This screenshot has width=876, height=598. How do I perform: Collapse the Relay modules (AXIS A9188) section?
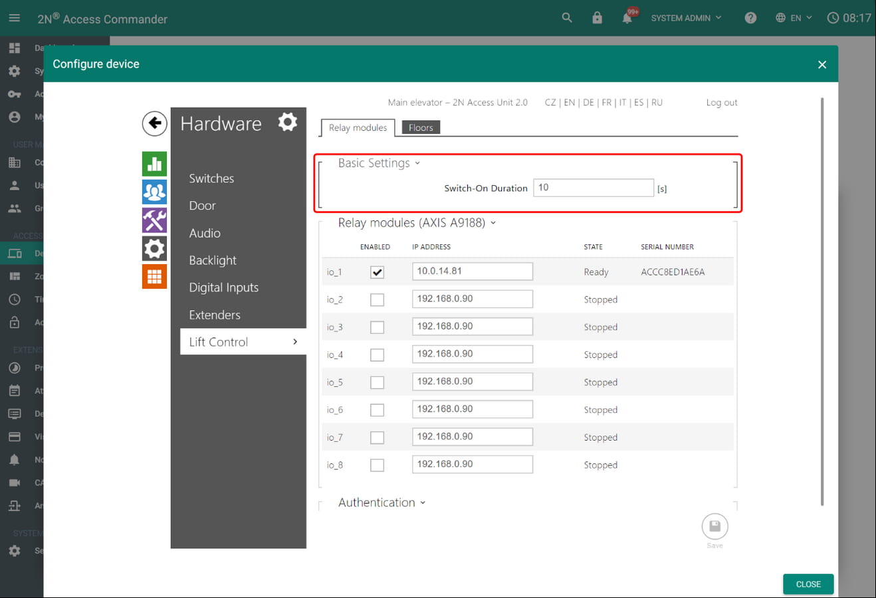click(x=417, y=222)
